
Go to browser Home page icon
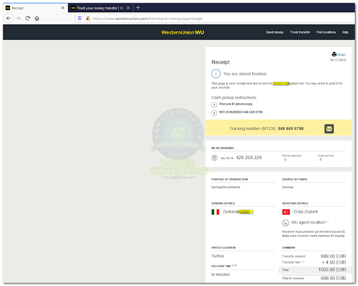[x=37, y=18]
